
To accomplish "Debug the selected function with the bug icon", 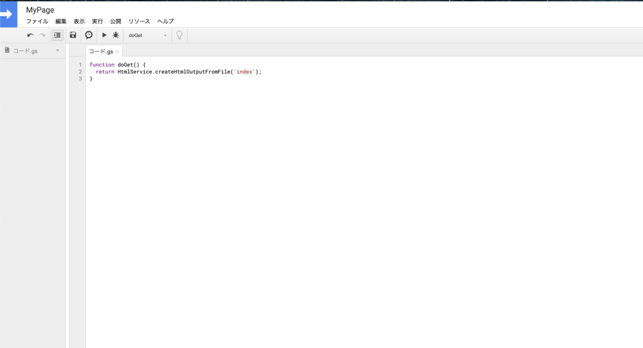I will pos(116,35).
